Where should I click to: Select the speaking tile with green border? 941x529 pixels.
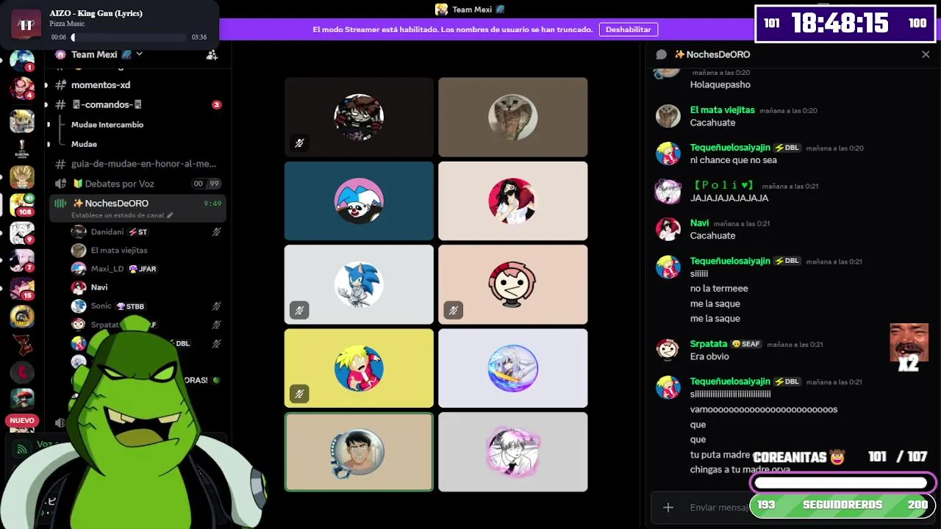coord(359,452)
